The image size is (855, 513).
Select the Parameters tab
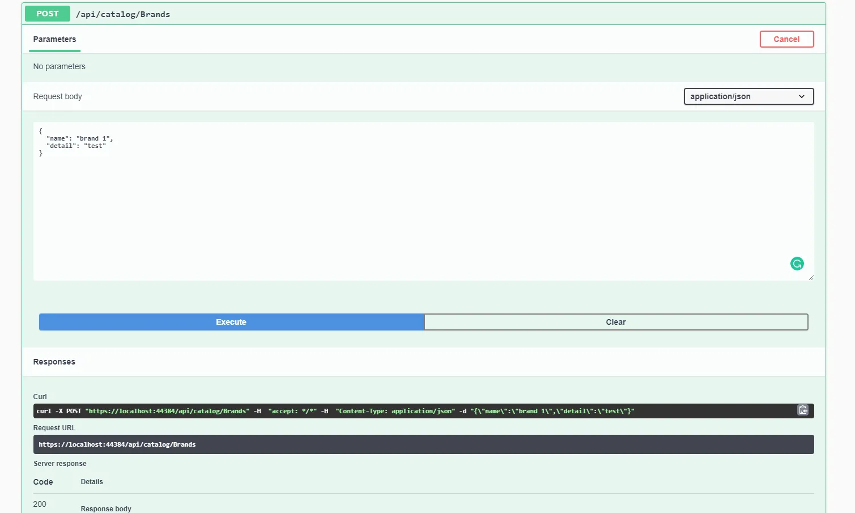(54, 39)
